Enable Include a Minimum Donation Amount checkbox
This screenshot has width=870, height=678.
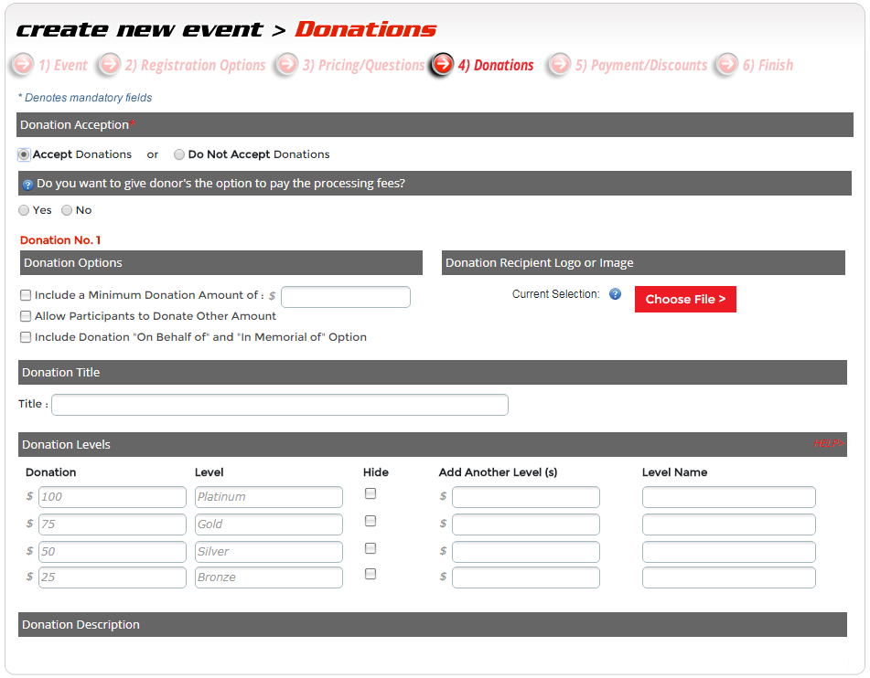click(x=26, y=295)
